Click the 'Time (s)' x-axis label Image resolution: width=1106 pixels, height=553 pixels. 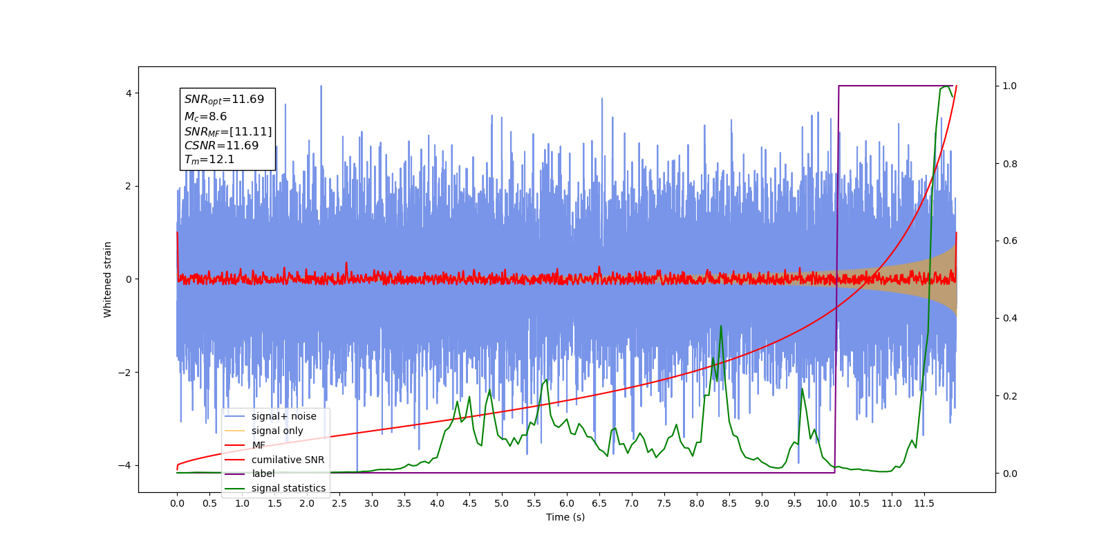pyautogui.click(x=565, y=517)
